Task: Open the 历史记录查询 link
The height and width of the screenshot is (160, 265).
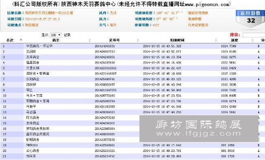Action: (198, 25)
